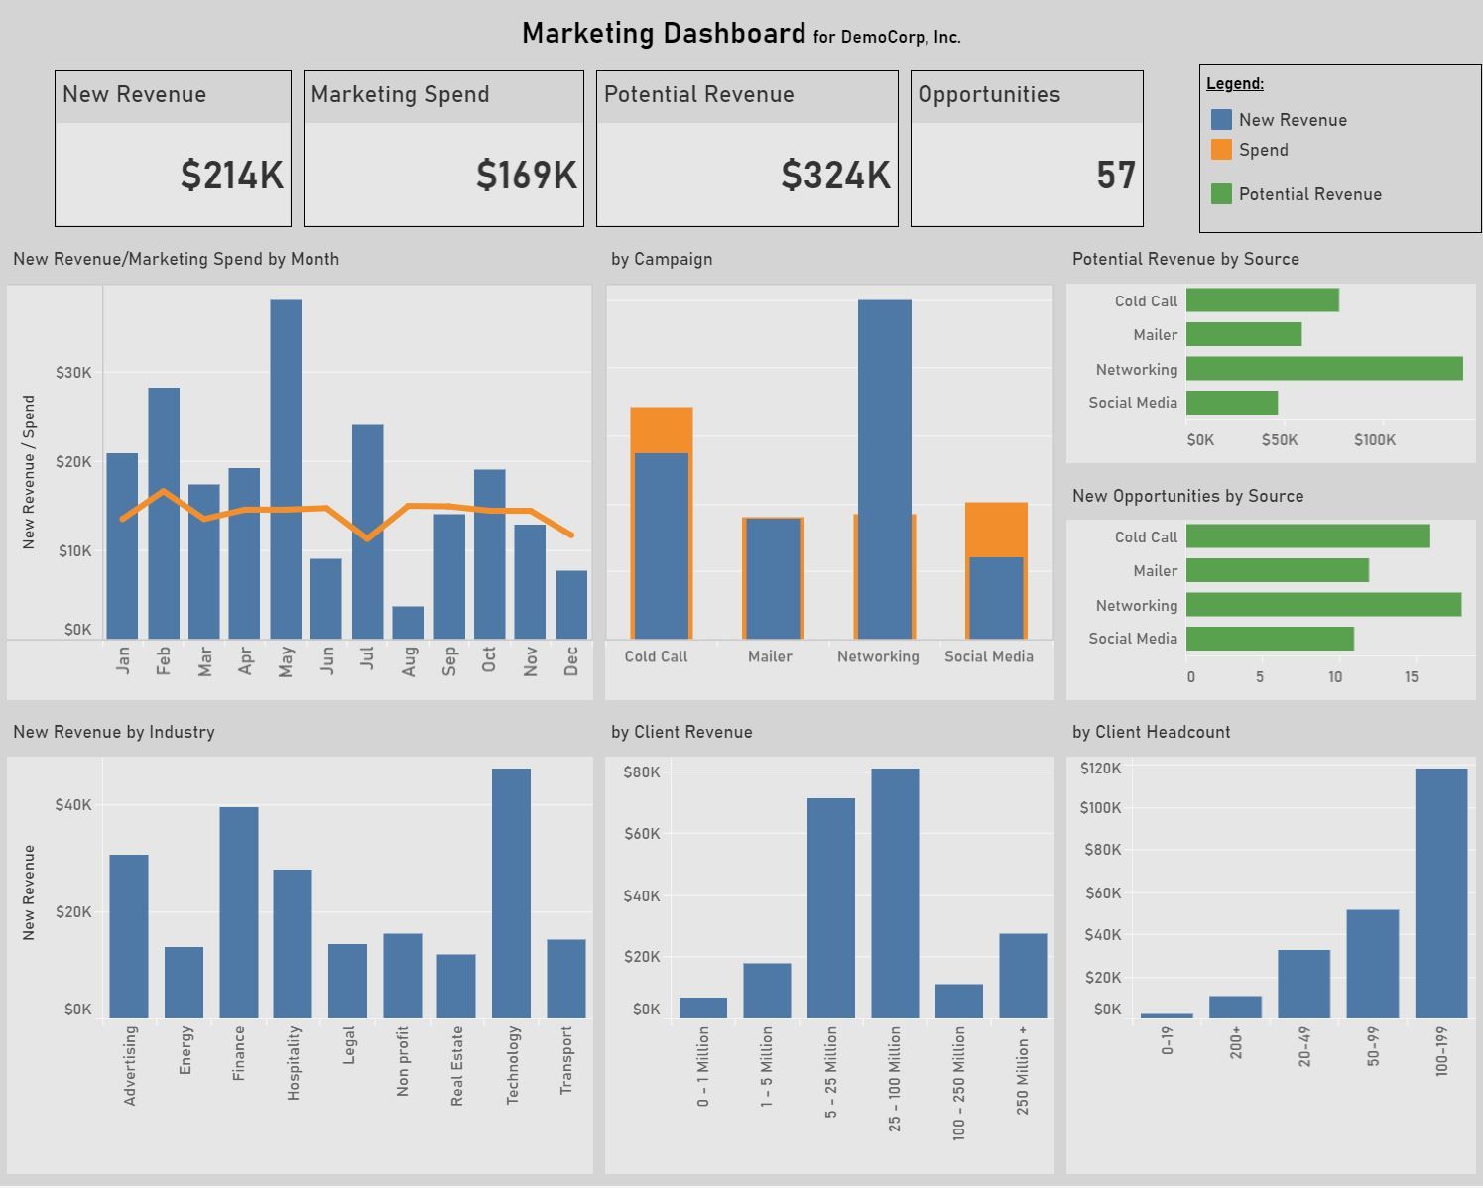This screenshot has width=1483, height=1188.
Task: Select the 25 - 100 Million client revenue bar
Action: [x=895, y=892]
